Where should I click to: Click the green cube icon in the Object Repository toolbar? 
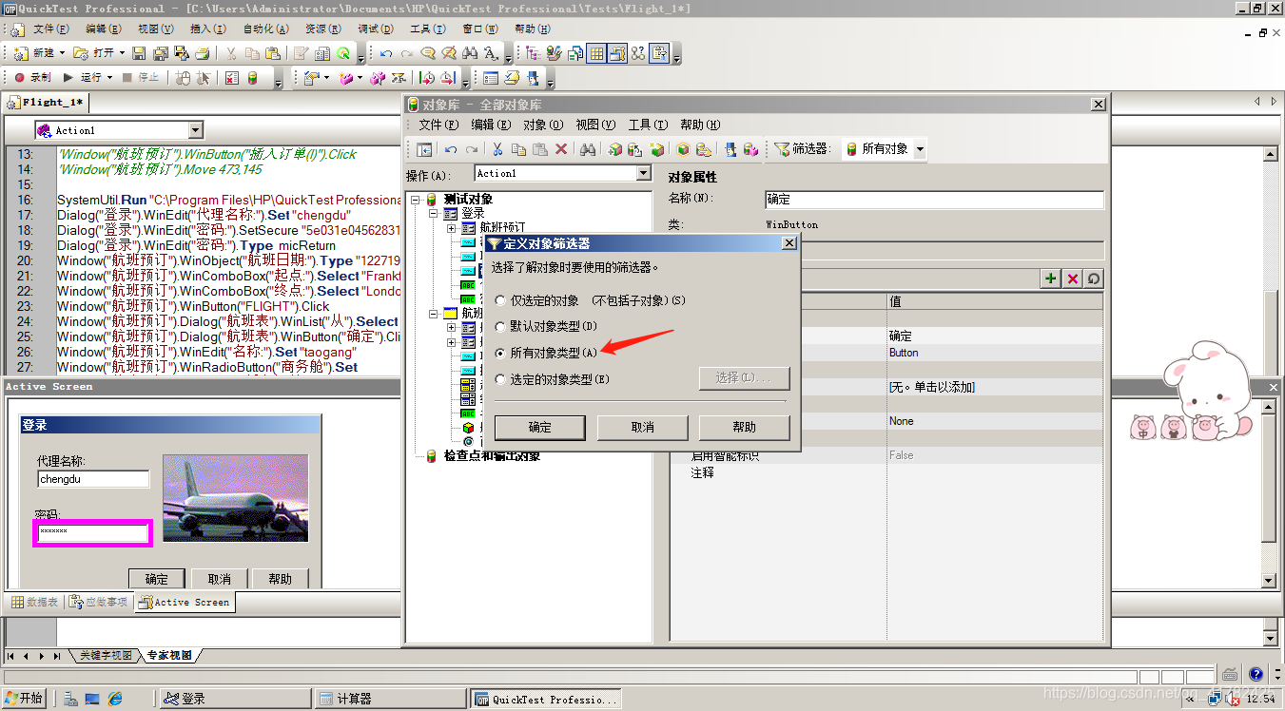tap(683, 149)
